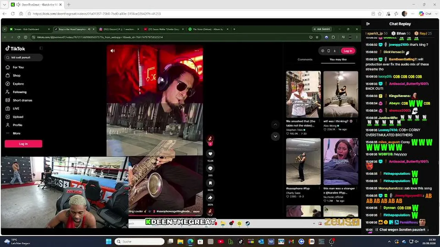Open a new tab in the outer browser
This screenshot has height=247, width=440.
tap(68, 4)
